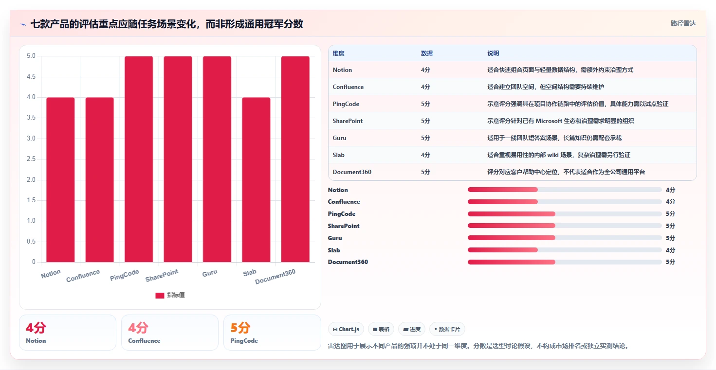Click the 表格 tag button
The image size is (716, 370).
(381, 329)
